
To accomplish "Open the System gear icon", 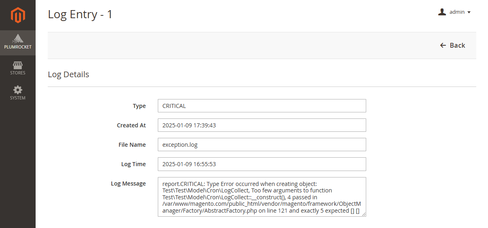I will [x=18, y=90].
